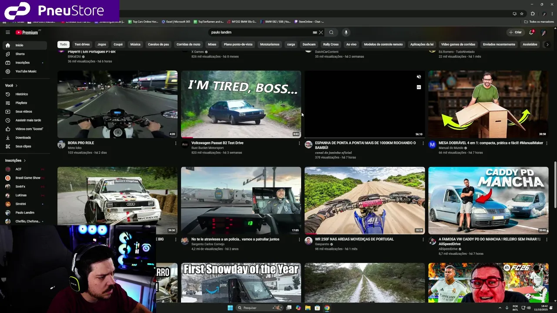Open Chrome extensions puzzle icon
557x313 pixels.
click(x=533, y=13)
